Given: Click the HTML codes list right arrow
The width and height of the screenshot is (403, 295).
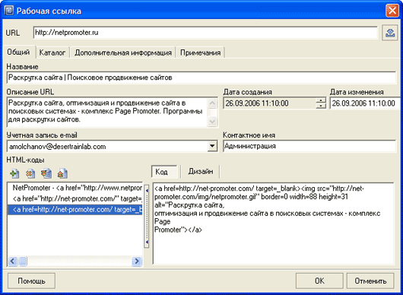Looking at the screenshot, I should [137, 262].
